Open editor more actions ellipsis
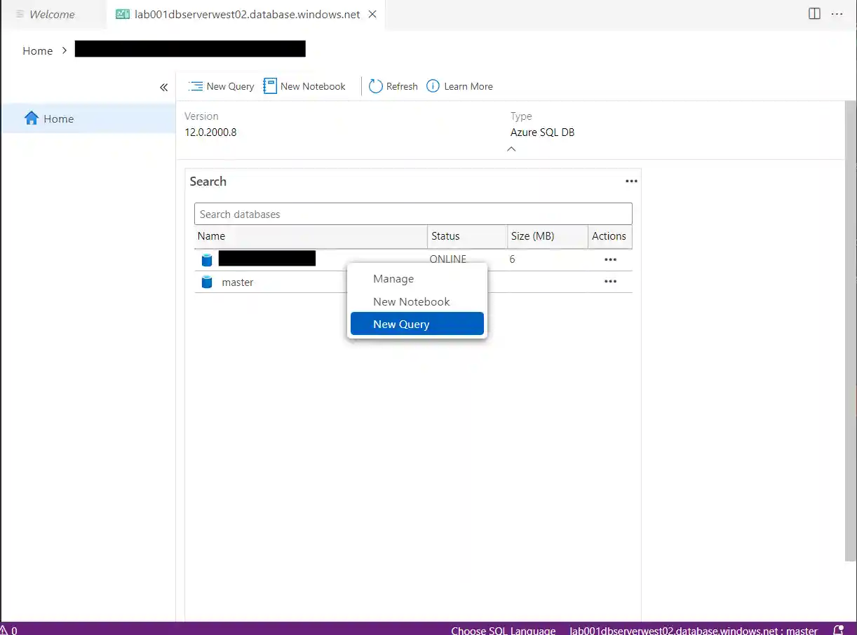 point(837,14)
